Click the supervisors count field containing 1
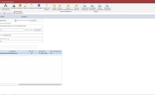This screenshot has height=95, width=155. [25, 39]
